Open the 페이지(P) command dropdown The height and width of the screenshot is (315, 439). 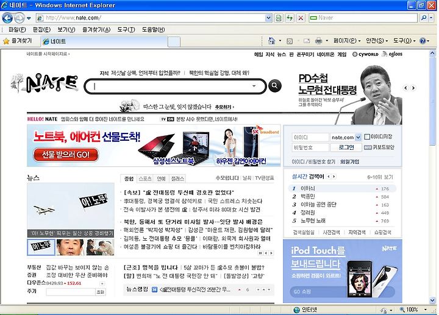click(347, 41)
